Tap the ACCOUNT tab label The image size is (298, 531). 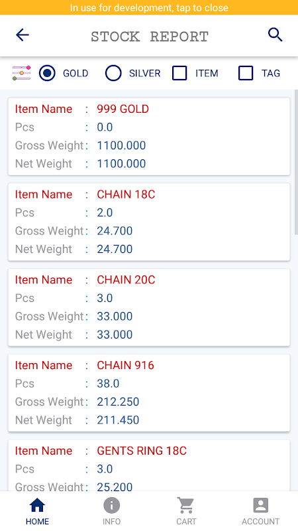260,522
